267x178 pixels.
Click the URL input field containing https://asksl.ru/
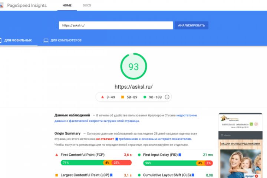[116, 25]
